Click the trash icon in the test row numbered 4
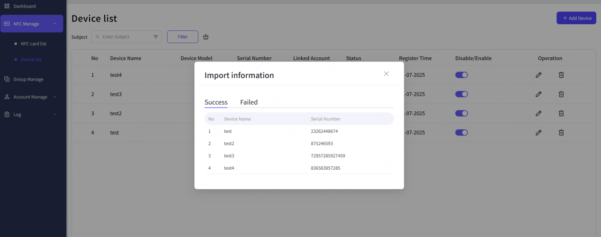This screenshot has height=237, width=601. pos(561,133)
